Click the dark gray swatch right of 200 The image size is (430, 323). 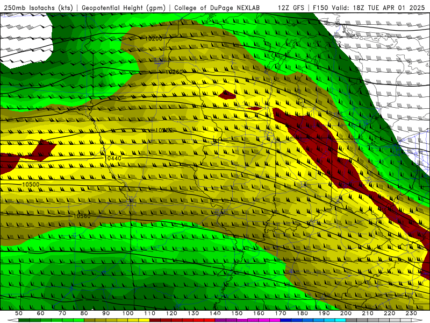click(x=352, y=320)
